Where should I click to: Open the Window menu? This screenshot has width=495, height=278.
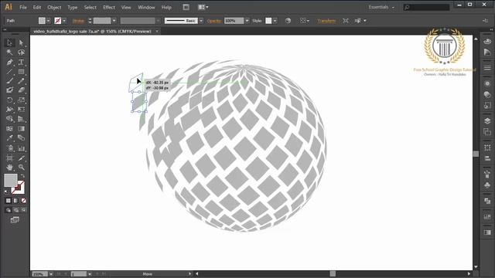(146, 7)
